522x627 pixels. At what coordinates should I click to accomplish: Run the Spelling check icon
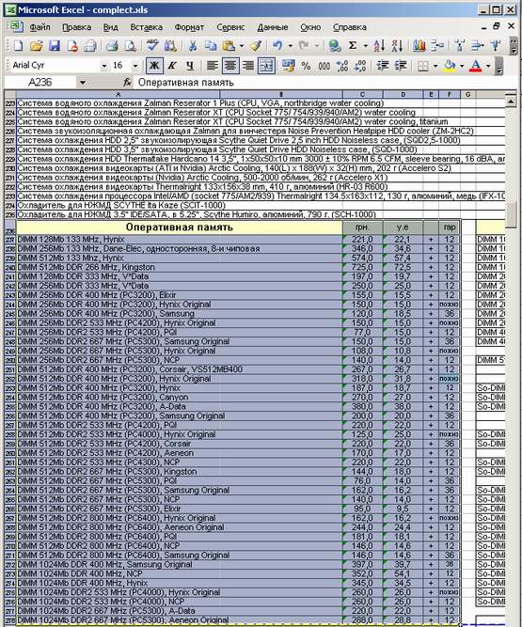click(152, 46)
